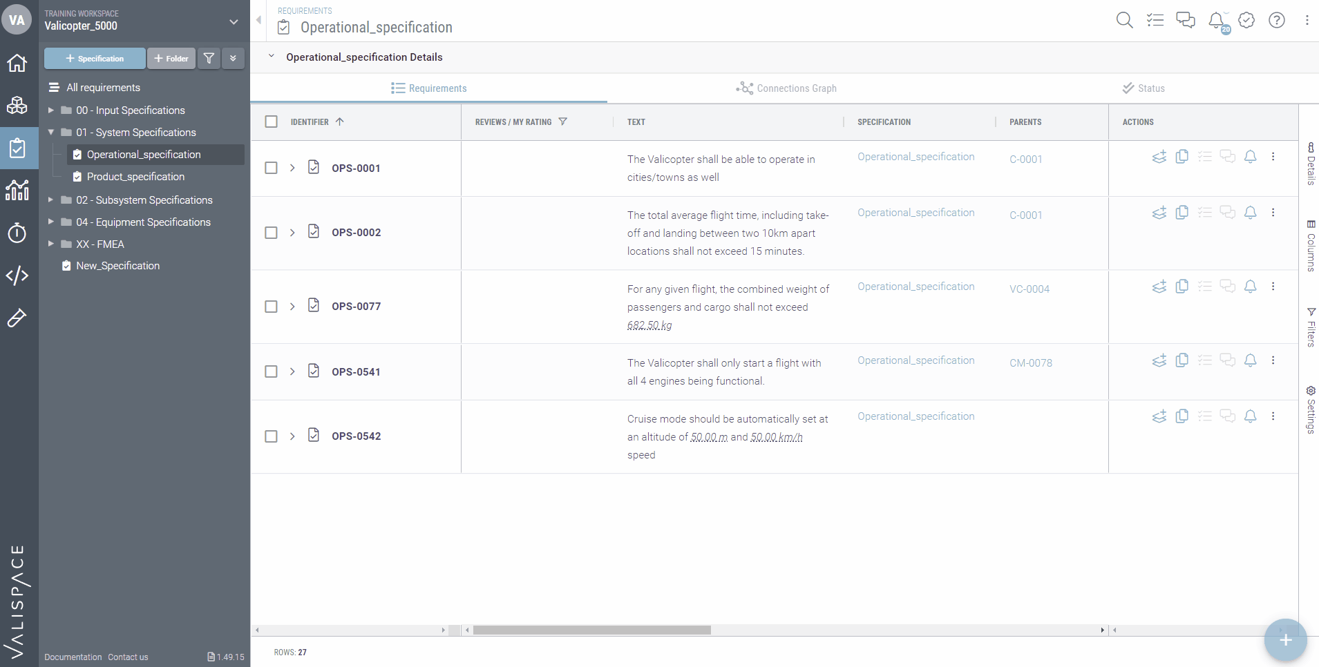Open parent link VC-0004
Screen dimensions: 1319x667
tap(1029, 289)
